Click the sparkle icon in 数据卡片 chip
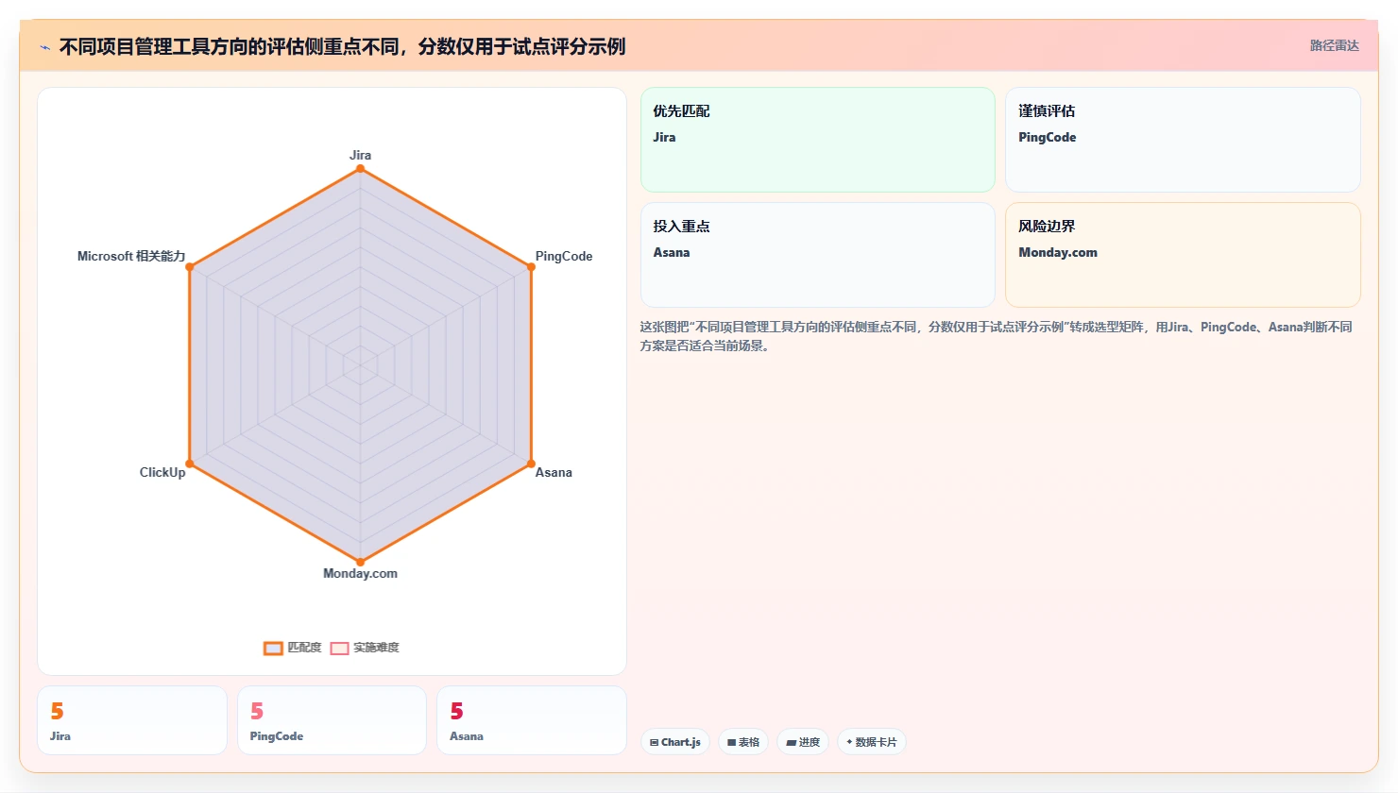 [x=850, y=742]
